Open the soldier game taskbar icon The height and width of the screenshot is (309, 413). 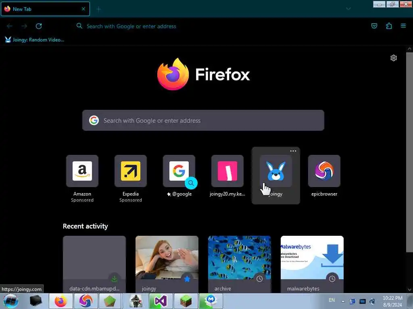click(x=136, y=301)
